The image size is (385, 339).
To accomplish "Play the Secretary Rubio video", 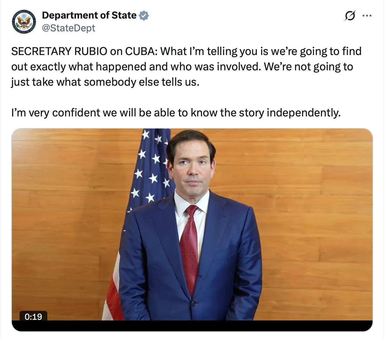I will [192, 224].
